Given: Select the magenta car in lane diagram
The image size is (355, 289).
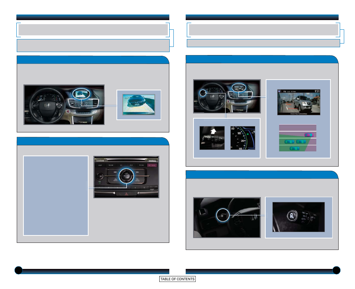Looking at the screenshot, I should [309, 135].
